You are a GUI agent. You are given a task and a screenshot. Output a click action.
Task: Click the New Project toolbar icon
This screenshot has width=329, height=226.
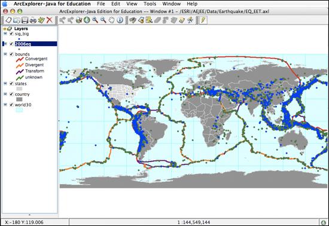[x=8, y=20]
